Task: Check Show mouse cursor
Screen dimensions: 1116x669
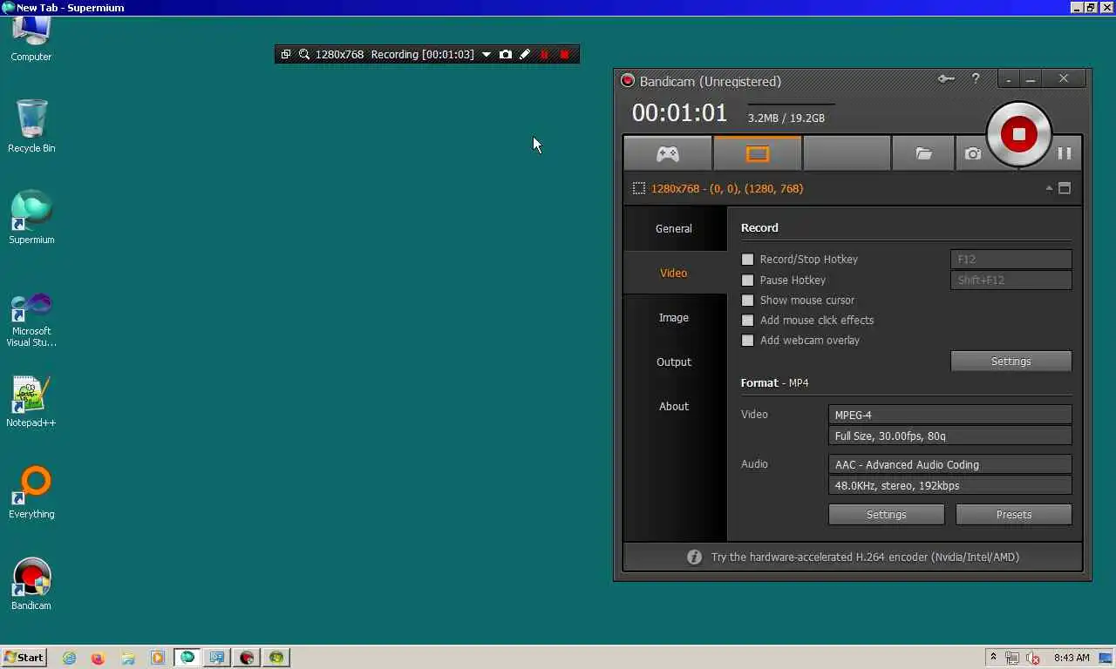Action: click(x=747, y=301)
